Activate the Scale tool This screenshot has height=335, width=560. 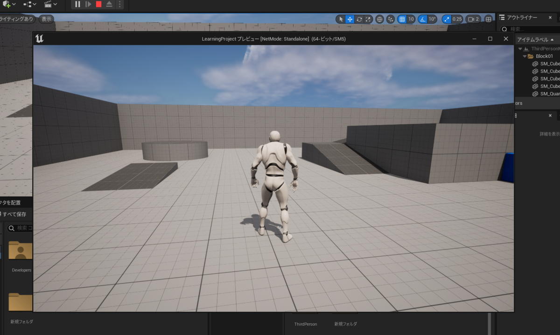[368, 19]
